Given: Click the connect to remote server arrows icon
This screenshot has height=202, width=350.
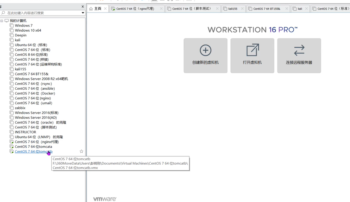Looking at the screenshot, I should (x=299, y=50).
